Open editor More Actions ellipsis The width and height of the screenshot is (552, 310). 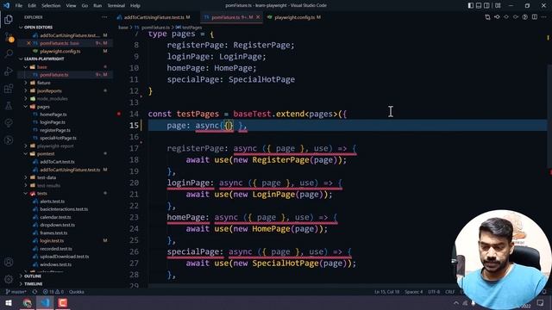(x=544, y=17)
